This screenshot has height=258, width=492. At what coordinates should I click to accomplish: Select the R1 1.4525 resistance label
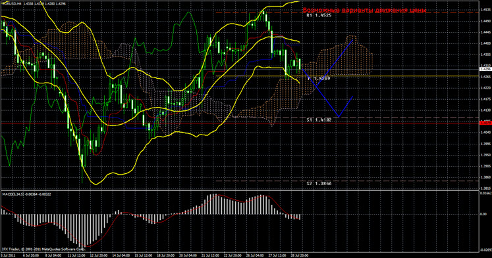pos(319,15)
